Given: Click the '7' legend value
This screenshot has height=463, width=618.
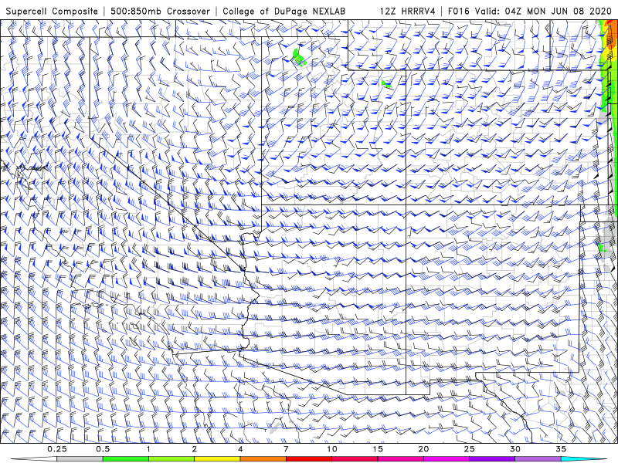Looking at the screenshot, I should (x=286, y=449).
